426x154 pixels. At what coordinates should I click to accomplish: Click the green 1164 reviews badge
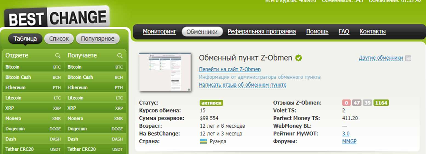[381, 103]
